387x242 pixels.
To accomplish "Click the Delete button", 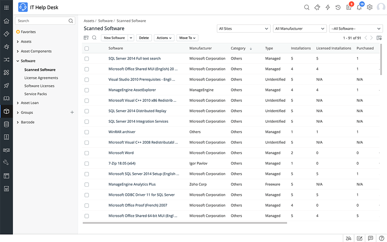I will (x=144, y=38).
